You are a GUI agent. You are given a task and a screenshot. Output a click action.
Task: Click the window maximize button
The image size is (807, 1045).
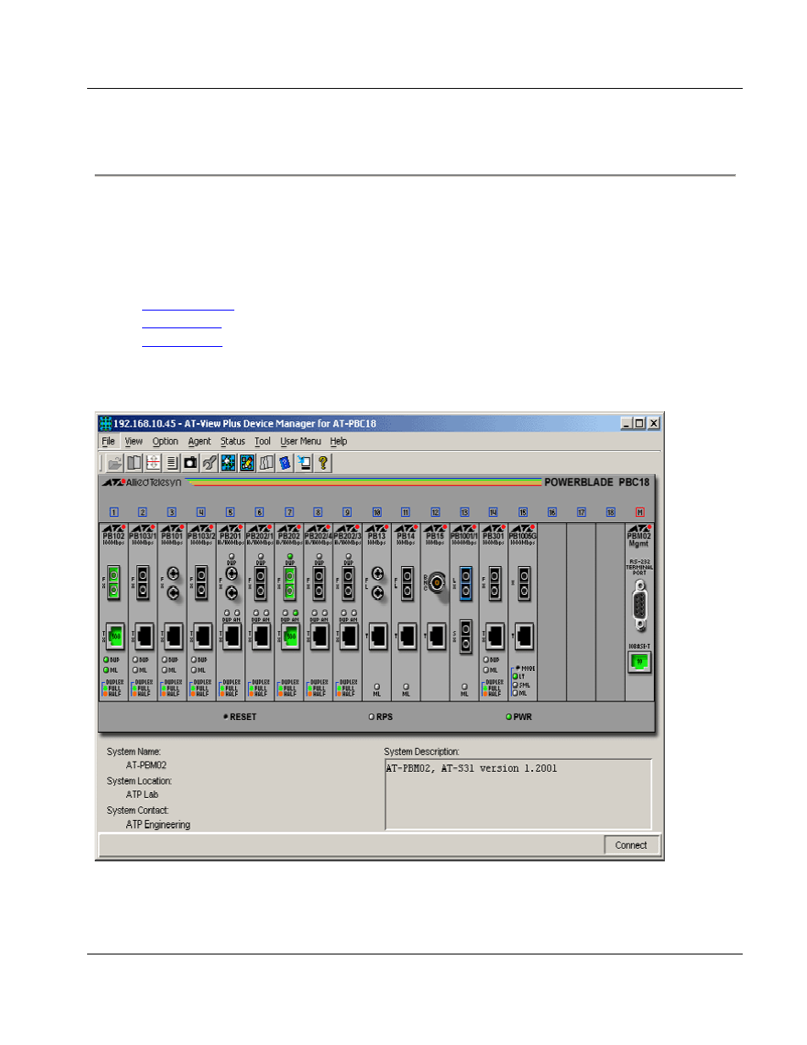(x=640, y=423)
